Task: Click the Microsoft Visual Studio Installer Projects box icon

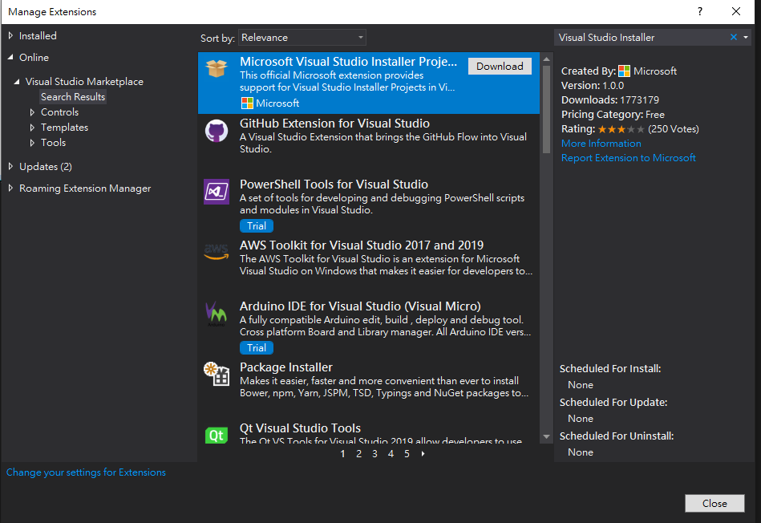Action: [216, 68]
